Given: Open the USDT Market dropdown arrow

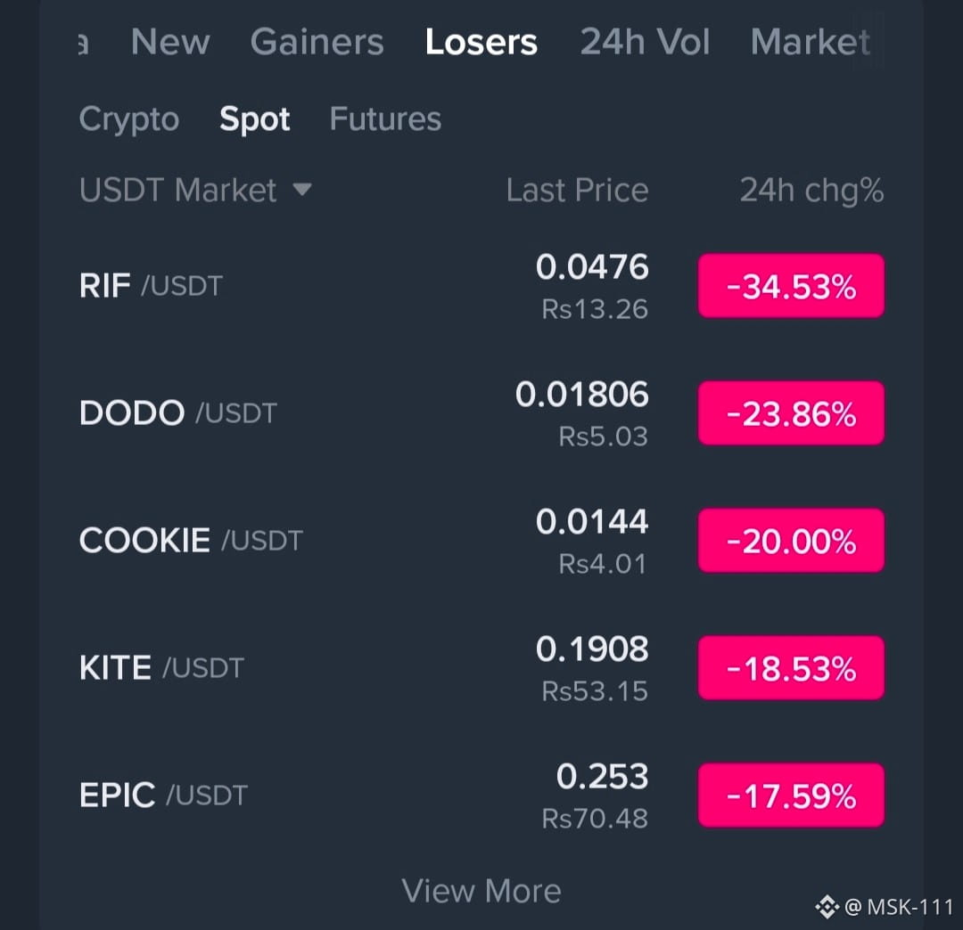Looking at the screenshot, I should coord(302,189).
